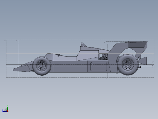Select the roll hoop atop the cockpit

83,45
